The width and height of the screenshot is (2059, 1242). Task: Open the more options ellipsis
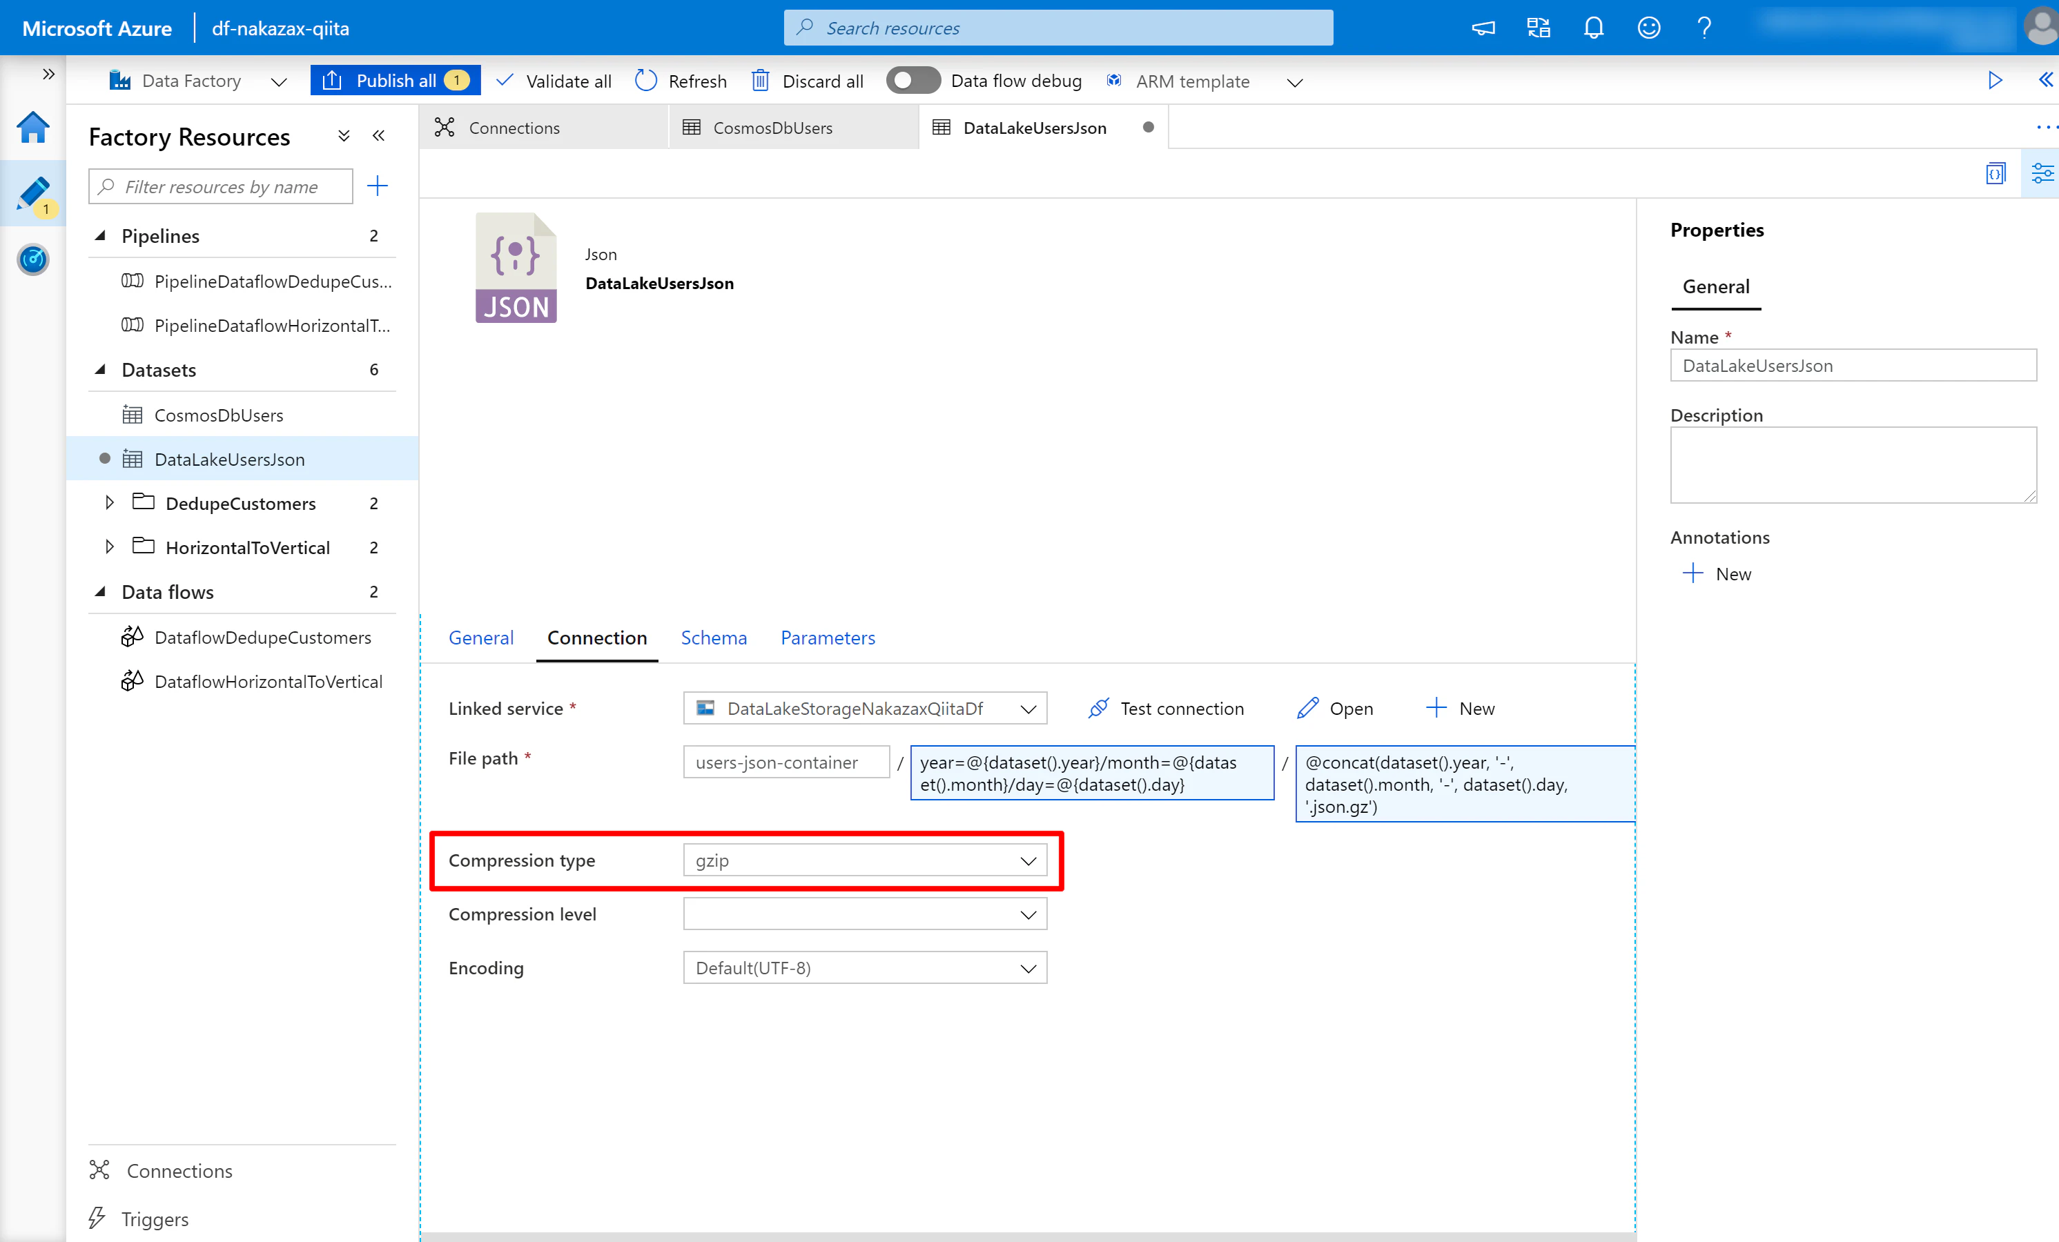(2046, 127)
